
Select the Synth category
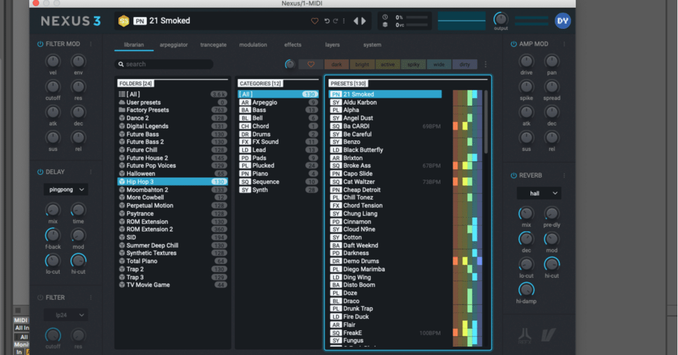point(278,190)
